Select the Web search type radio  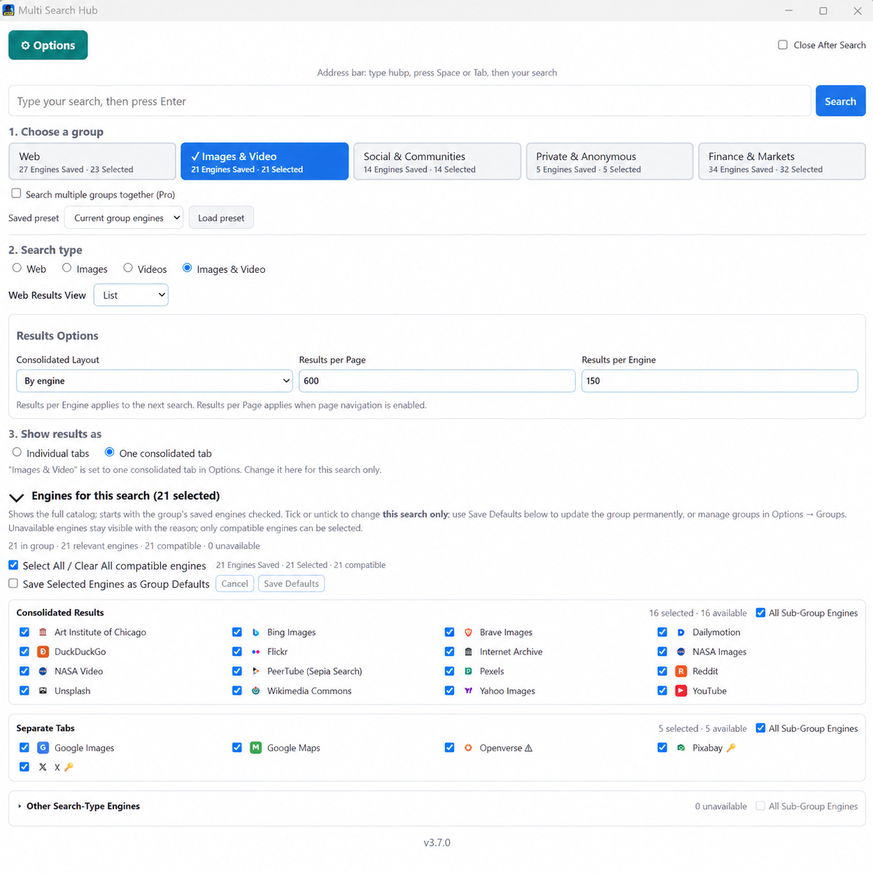pyautogui.click(x=17, y=268)
